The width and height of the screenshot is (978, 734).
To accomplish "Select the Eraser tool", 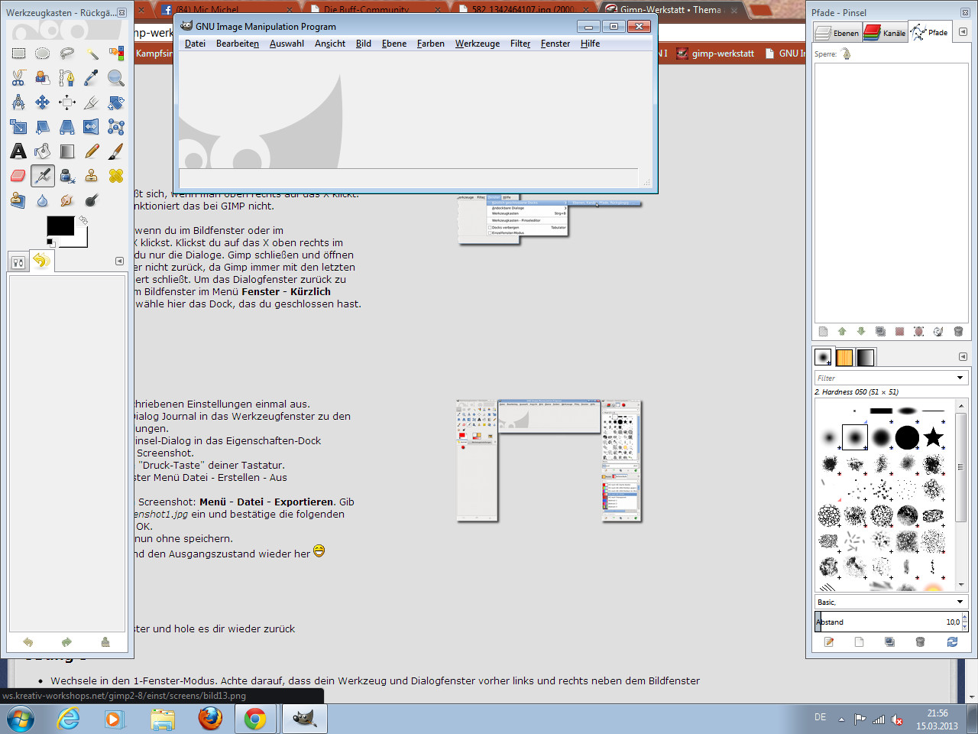I will [x=18, y=176].
